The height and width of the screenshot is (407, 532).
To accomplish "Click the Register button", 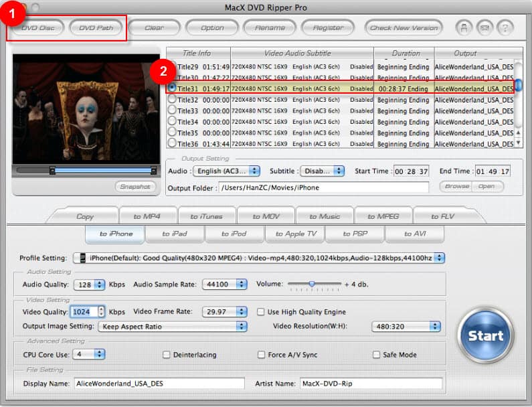I will 328,28.
